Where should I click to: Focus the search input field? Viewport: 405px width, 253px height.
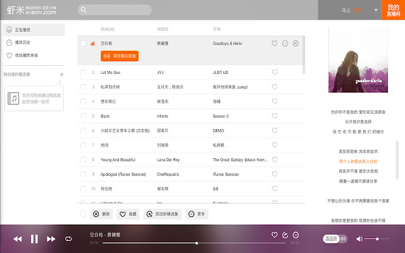tap(115, 10)
